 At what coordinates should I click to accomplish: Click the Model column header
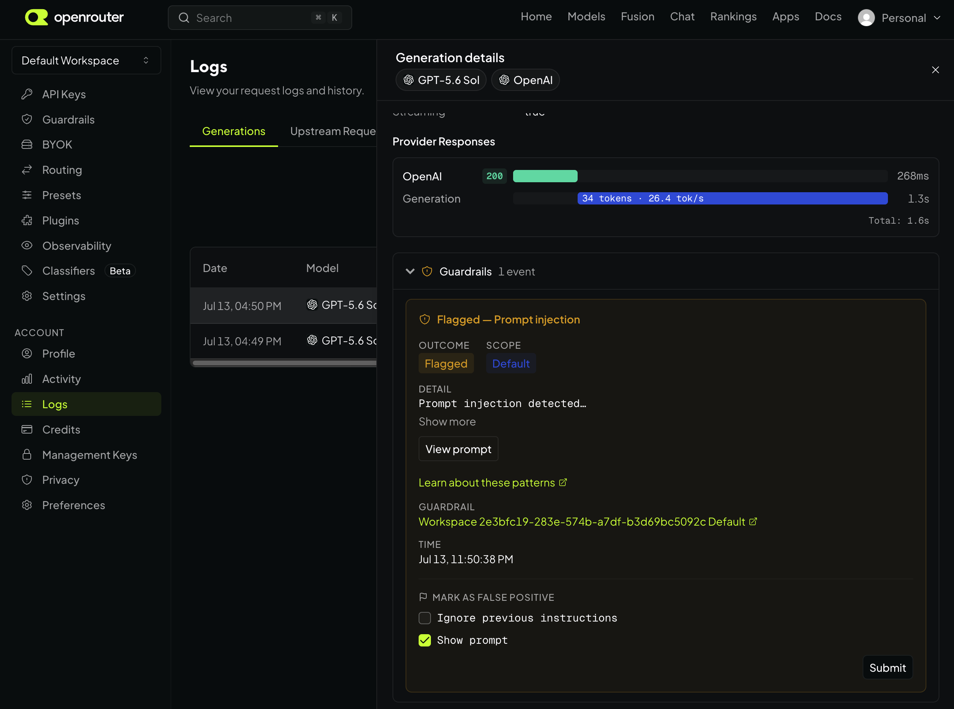[x=322, y=268]
